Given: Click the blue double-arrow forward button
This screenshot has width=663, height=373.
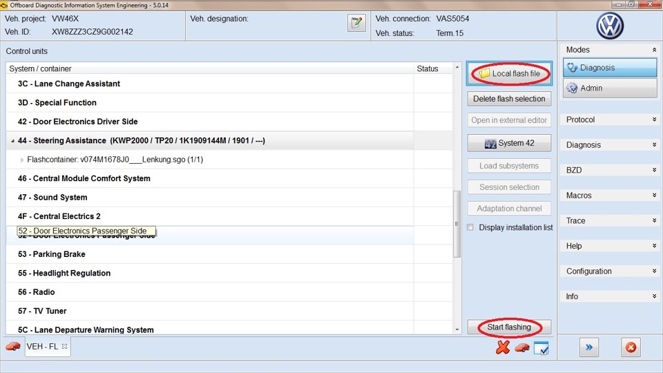Looking at the screenshot, I should coord(589,347).
